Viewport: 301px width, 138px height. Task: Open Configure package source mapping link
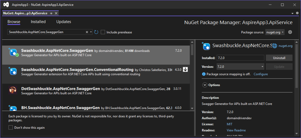coord(261,74)
